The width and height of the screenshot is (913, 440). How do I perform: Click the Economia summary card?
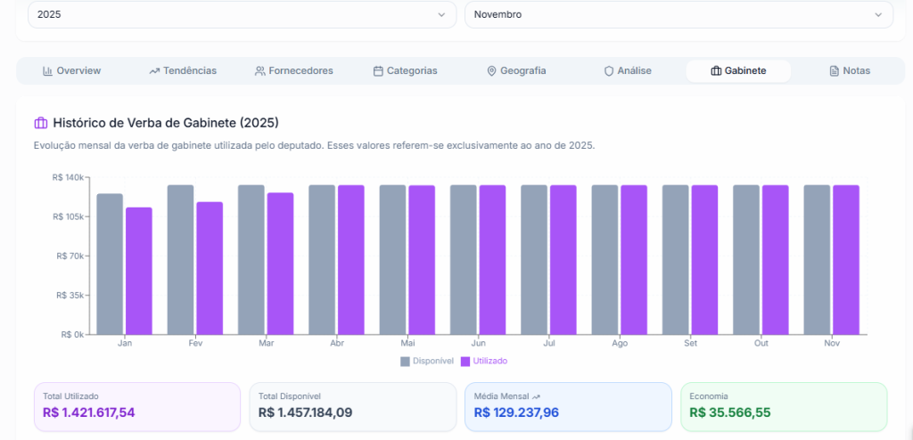(x=783, y=406)
